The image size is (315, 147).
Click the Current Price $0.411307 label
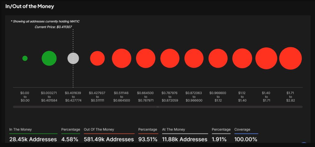tap(53, 27)
